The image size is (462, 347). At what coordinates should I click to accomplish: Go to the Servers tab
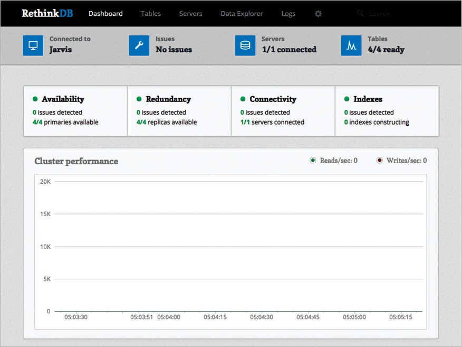point(190,14)
